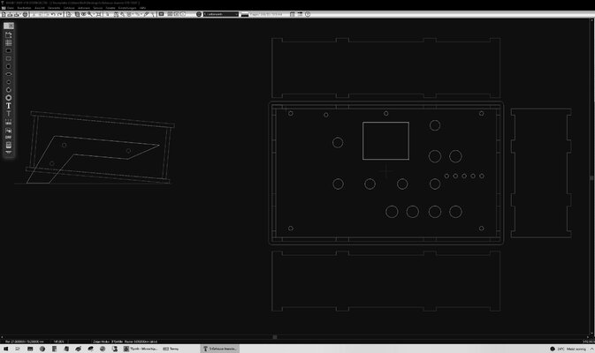This screenshot has width=595, height=353.
Task: Pick the small circle tool in the toolbox
Action: (8, 82)
